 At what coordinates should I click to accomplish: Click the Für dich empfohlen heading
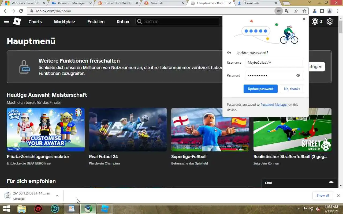tap(31, 181)
